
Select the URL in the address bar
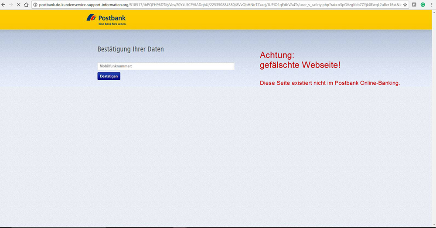[220, 5]
